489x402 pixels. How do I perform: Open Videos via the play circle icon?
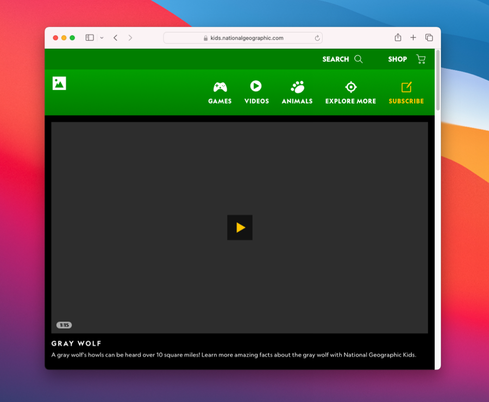point(256,85)
